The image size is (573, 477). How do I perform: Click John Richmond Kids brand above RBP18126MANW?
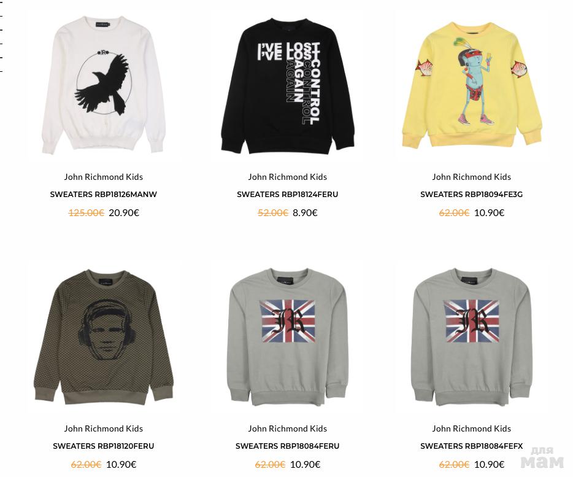pyautogui.click(x=104, y=177)
